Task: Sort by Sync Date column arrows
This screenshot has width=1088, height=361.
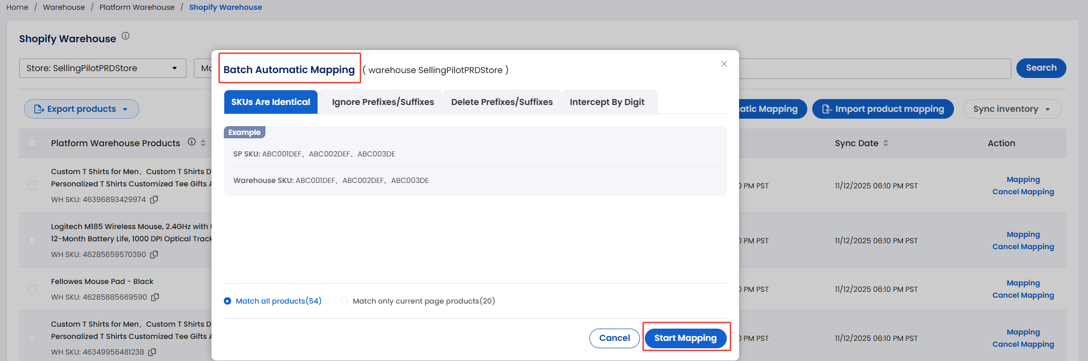Action: pos(886,143)
